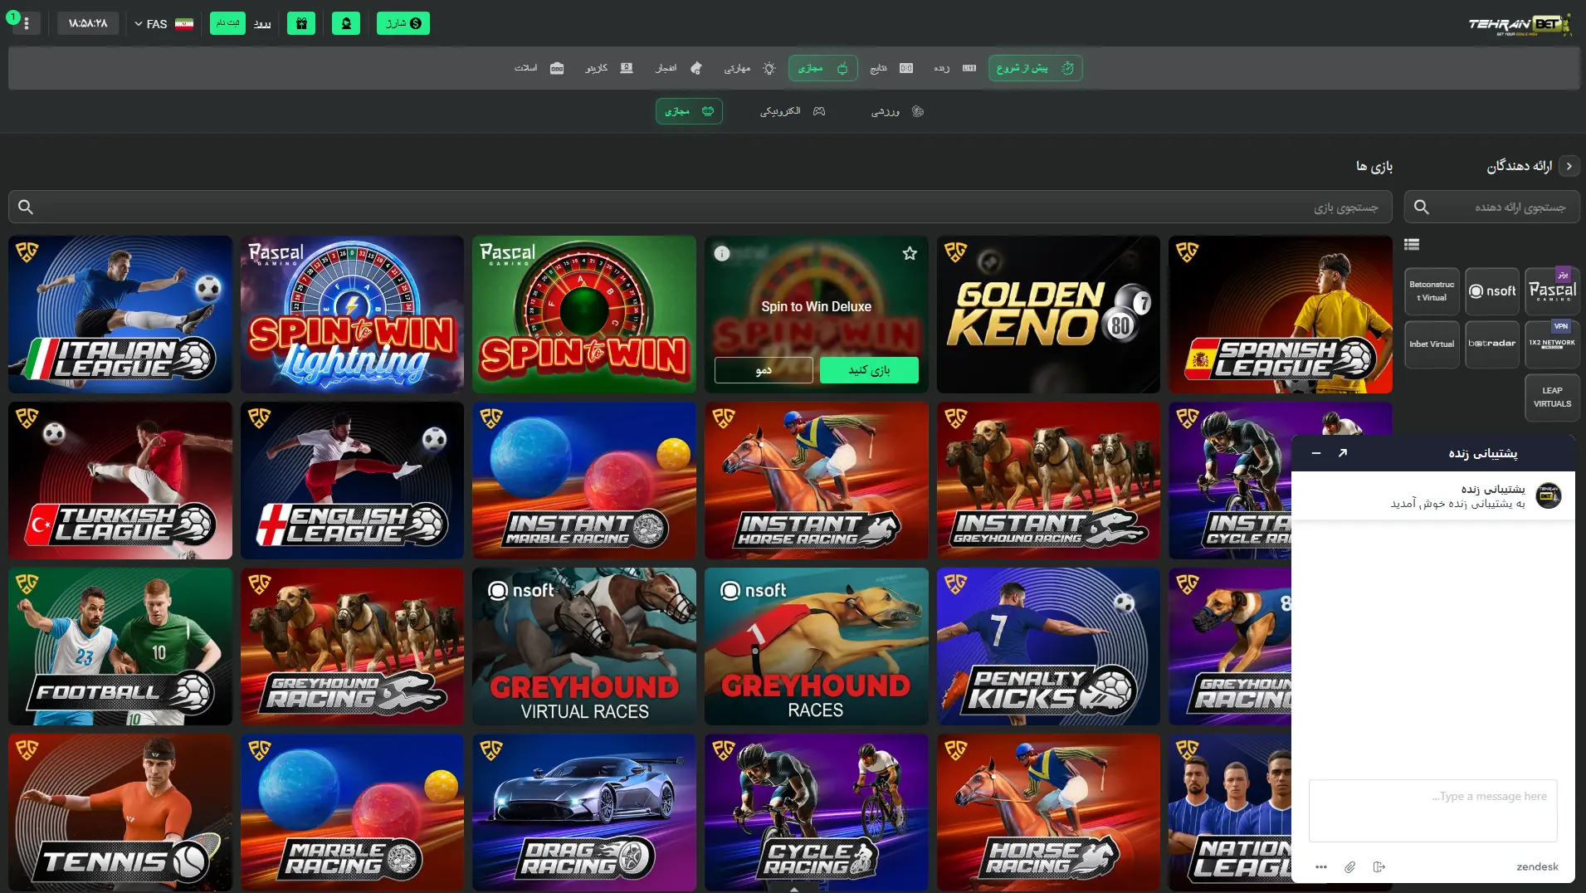This screenshot has height=893, width=1586.
Task: Filter by Betconstruct Virtual provider
Action: [x=1432, y=291]
